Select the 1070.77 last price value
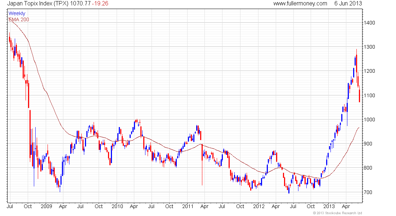This screenshot has height=216, width=396. pos(80,4)
